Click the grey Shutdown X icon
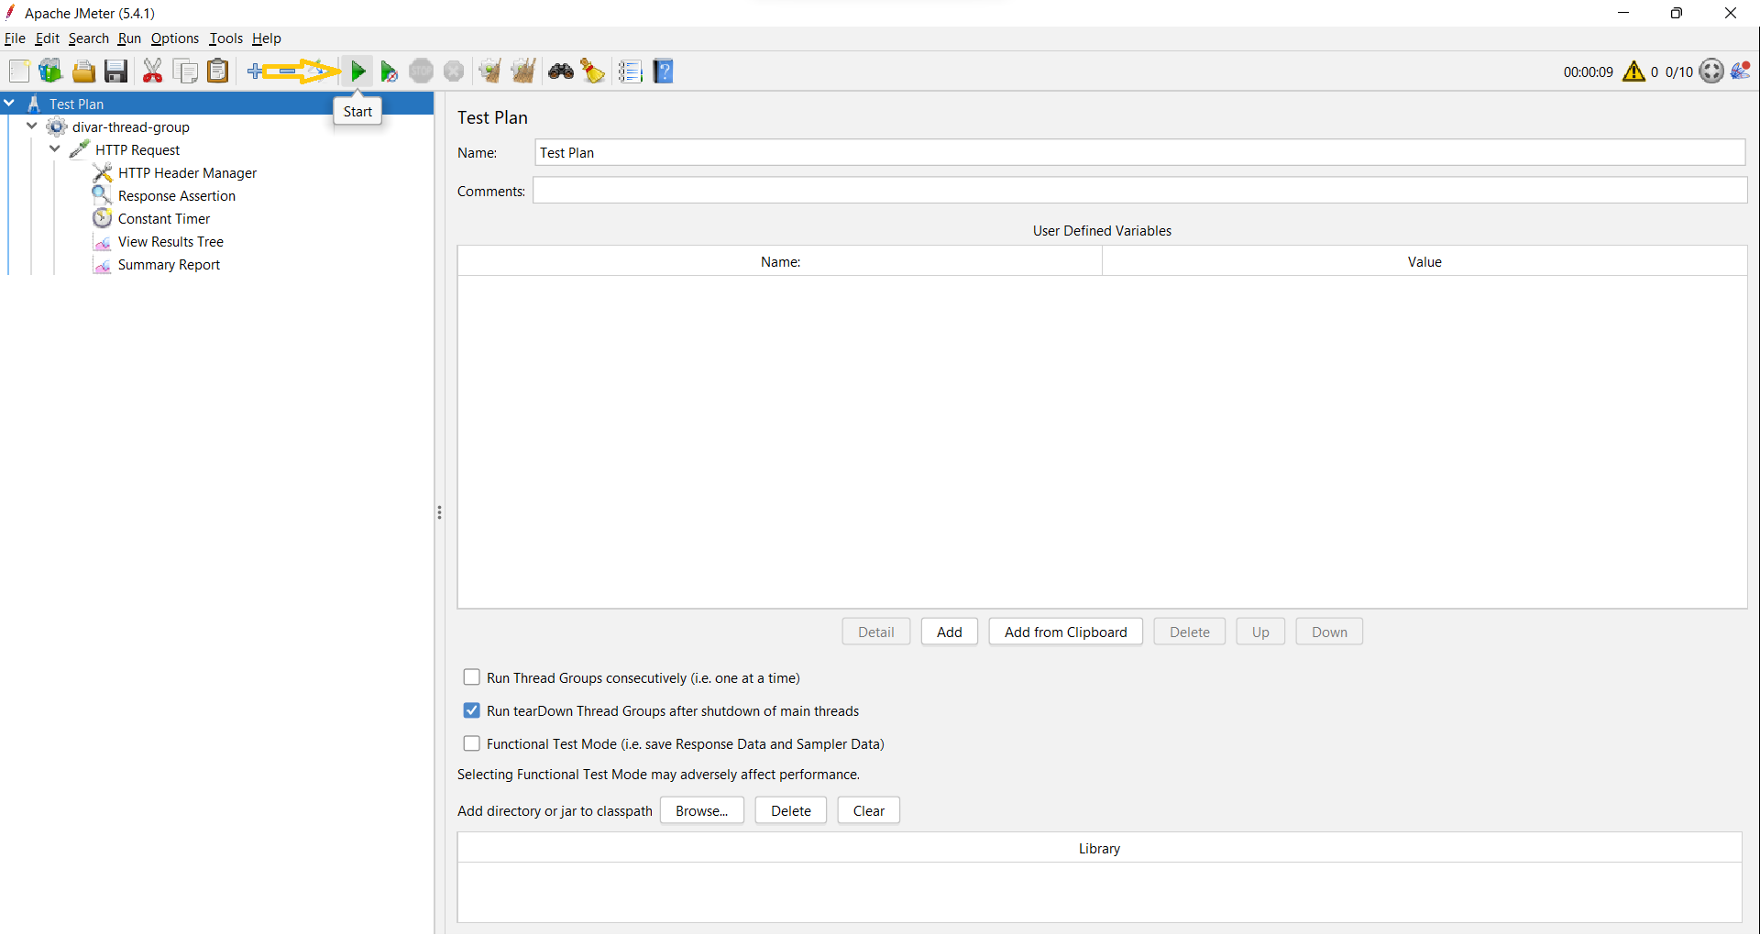Image resolution: width=1760 pixels, height=935 pixels. point(454,71)
